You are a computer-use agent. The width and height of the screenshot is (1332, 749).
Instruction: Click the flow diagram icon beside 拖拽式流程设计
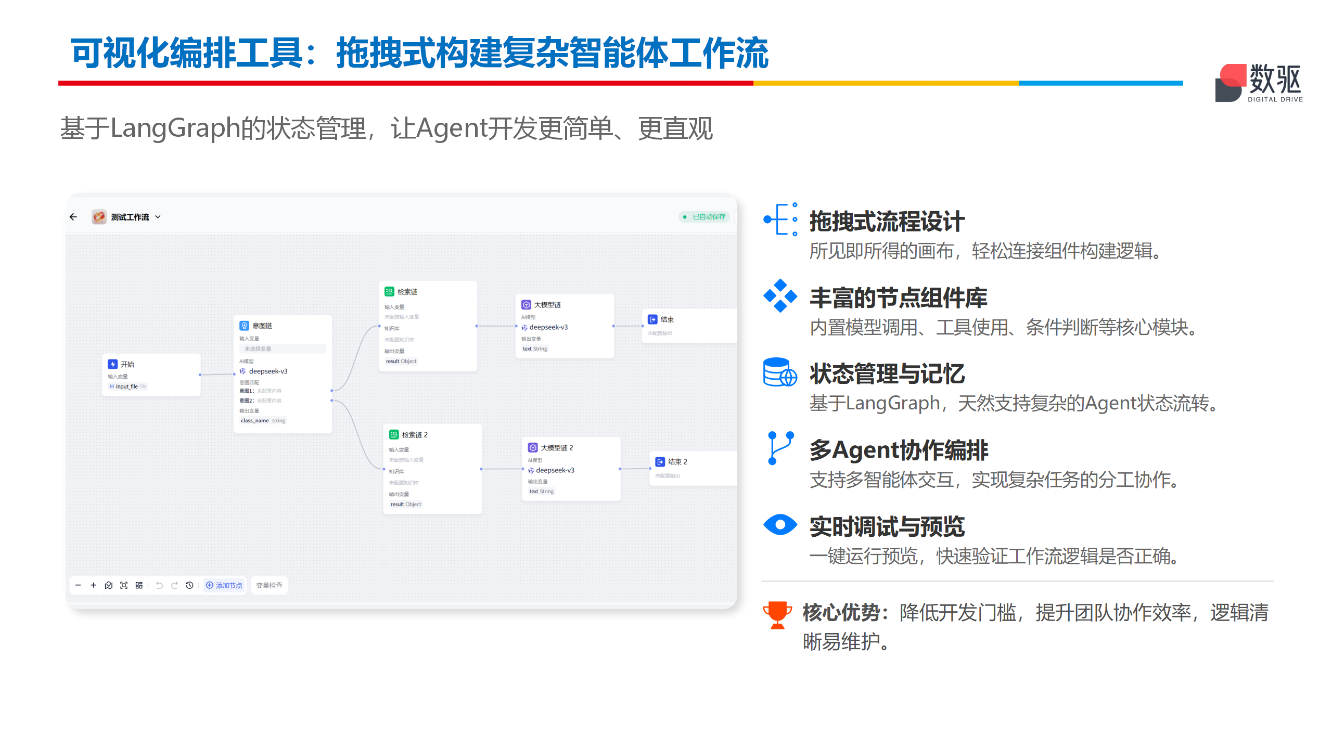[x=780, y=219]
